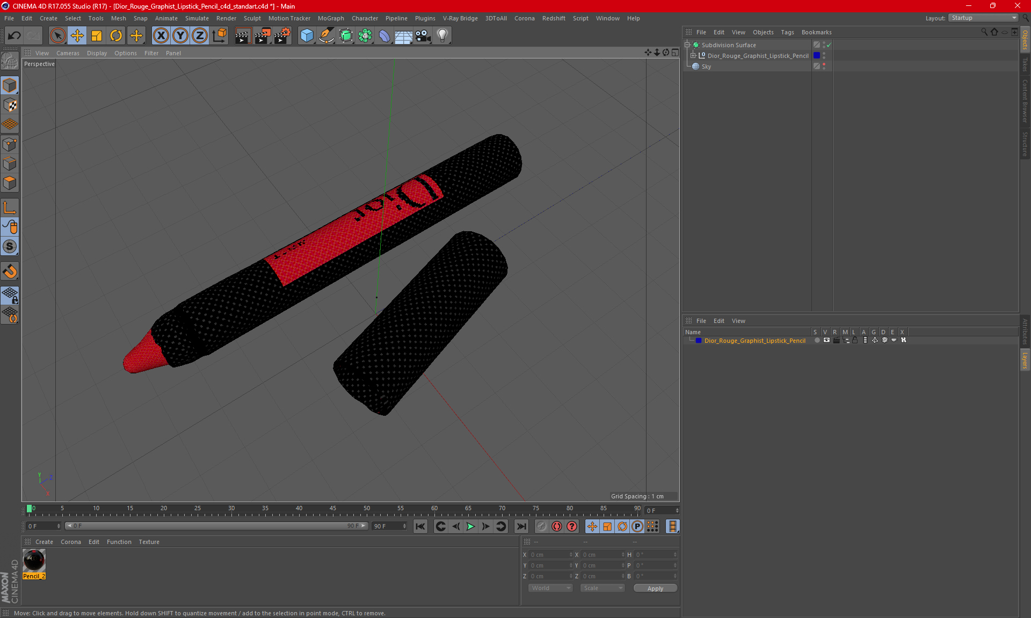The width and height of the screenshot is (1031, 618).
Task: Add a Camera object
Action: click(423, 36)
